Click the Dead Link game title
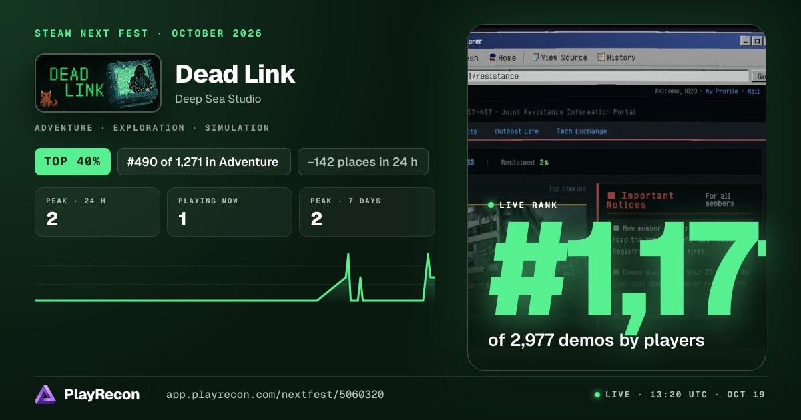 (x=235, y=74)
